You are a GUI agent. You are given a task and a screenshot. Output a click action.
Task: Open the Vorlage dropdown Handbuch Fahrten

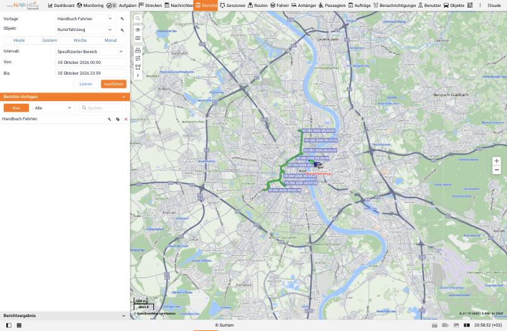click(85, 19)
